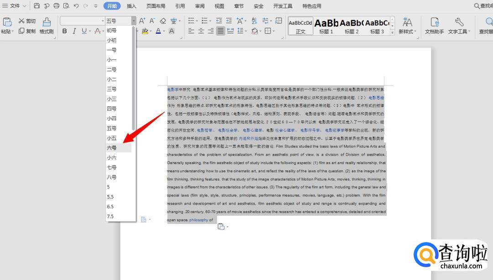The width and height of the screenshot is (493, 280).
Task: Open 文档助手 button
Action: click(x=434, y=26)
